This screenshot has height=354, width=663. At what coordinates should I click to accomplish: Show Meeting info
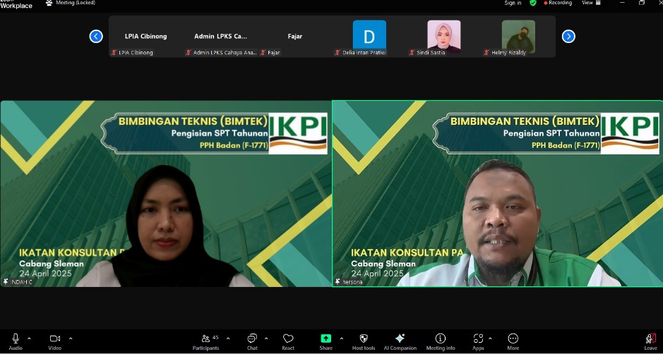click(441, 342)
